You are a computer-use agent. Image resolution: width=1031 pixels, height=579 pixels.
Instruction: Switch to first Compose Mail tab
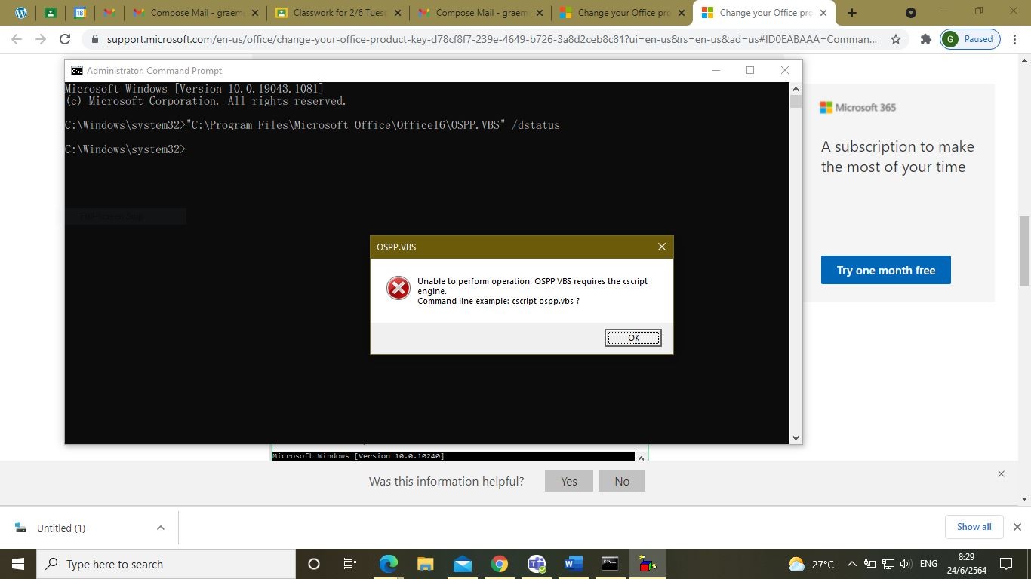195,13
